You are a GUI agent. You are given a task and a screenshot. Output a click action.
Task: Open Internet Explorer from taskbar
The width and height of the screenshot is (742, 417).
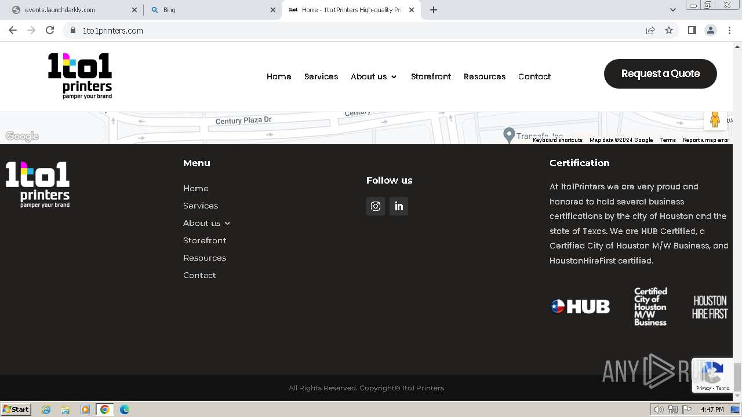(46, 409)
